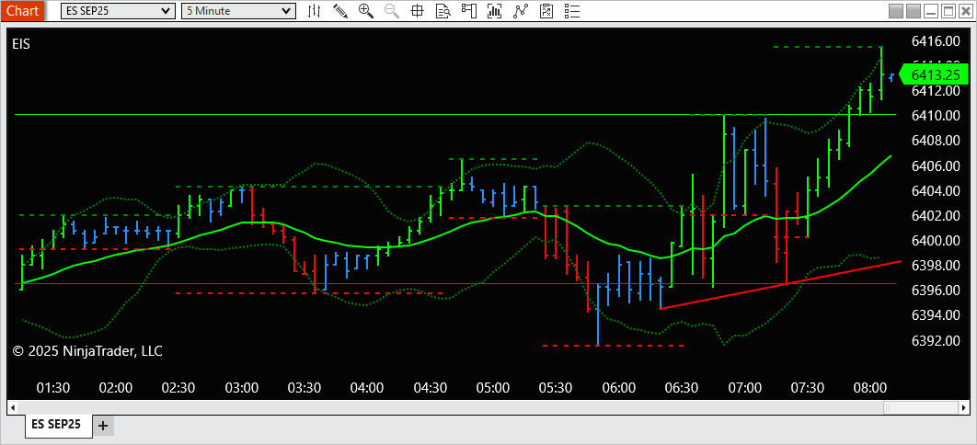Click the 6416.00 price axis label
The height and width of the screenshot is (445, 977).
click(936, 41)
